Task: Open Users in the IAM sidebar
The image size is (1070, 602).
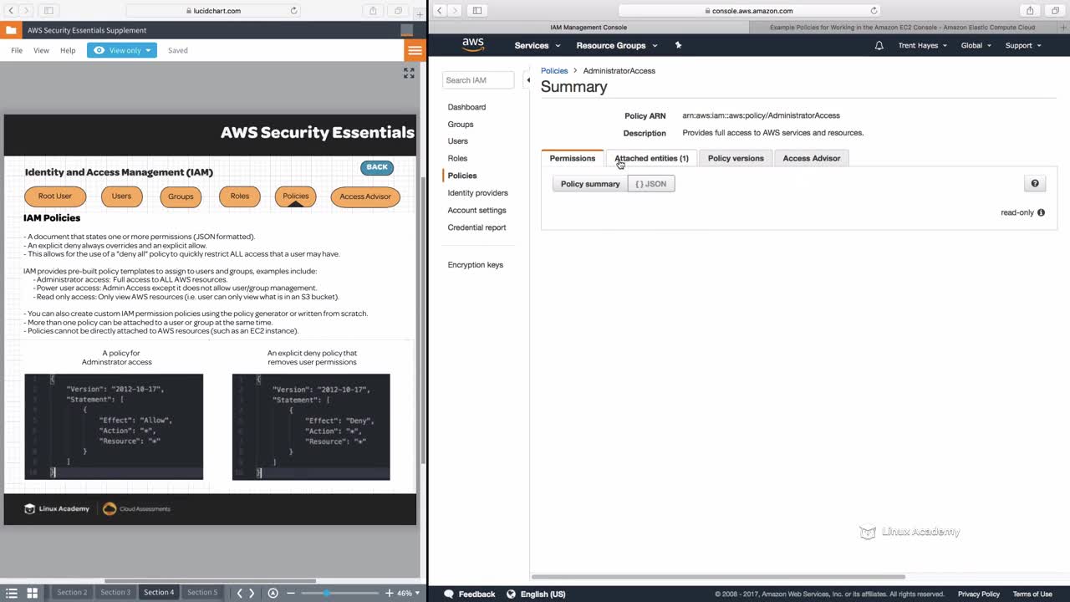Action: click(458, 141)
